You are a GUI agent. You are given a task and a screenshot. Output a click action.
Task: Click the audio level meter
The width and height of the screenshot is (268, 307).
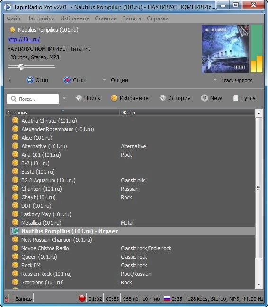(257, 49)
